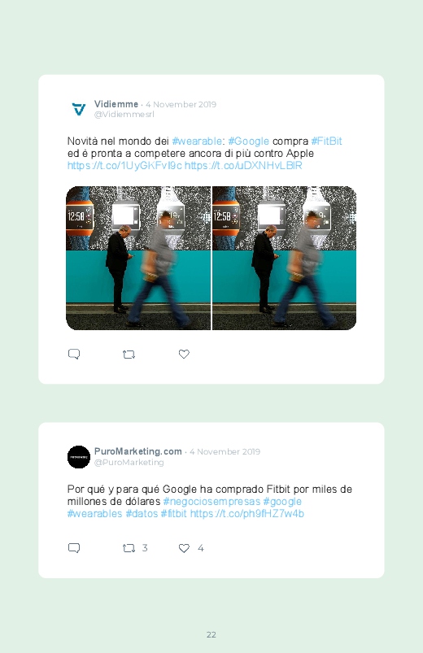The height and width of the screenshot is (653, 423).
Task: Open the #negociosempresas hashtag
Action: click(x=211, y=502)
